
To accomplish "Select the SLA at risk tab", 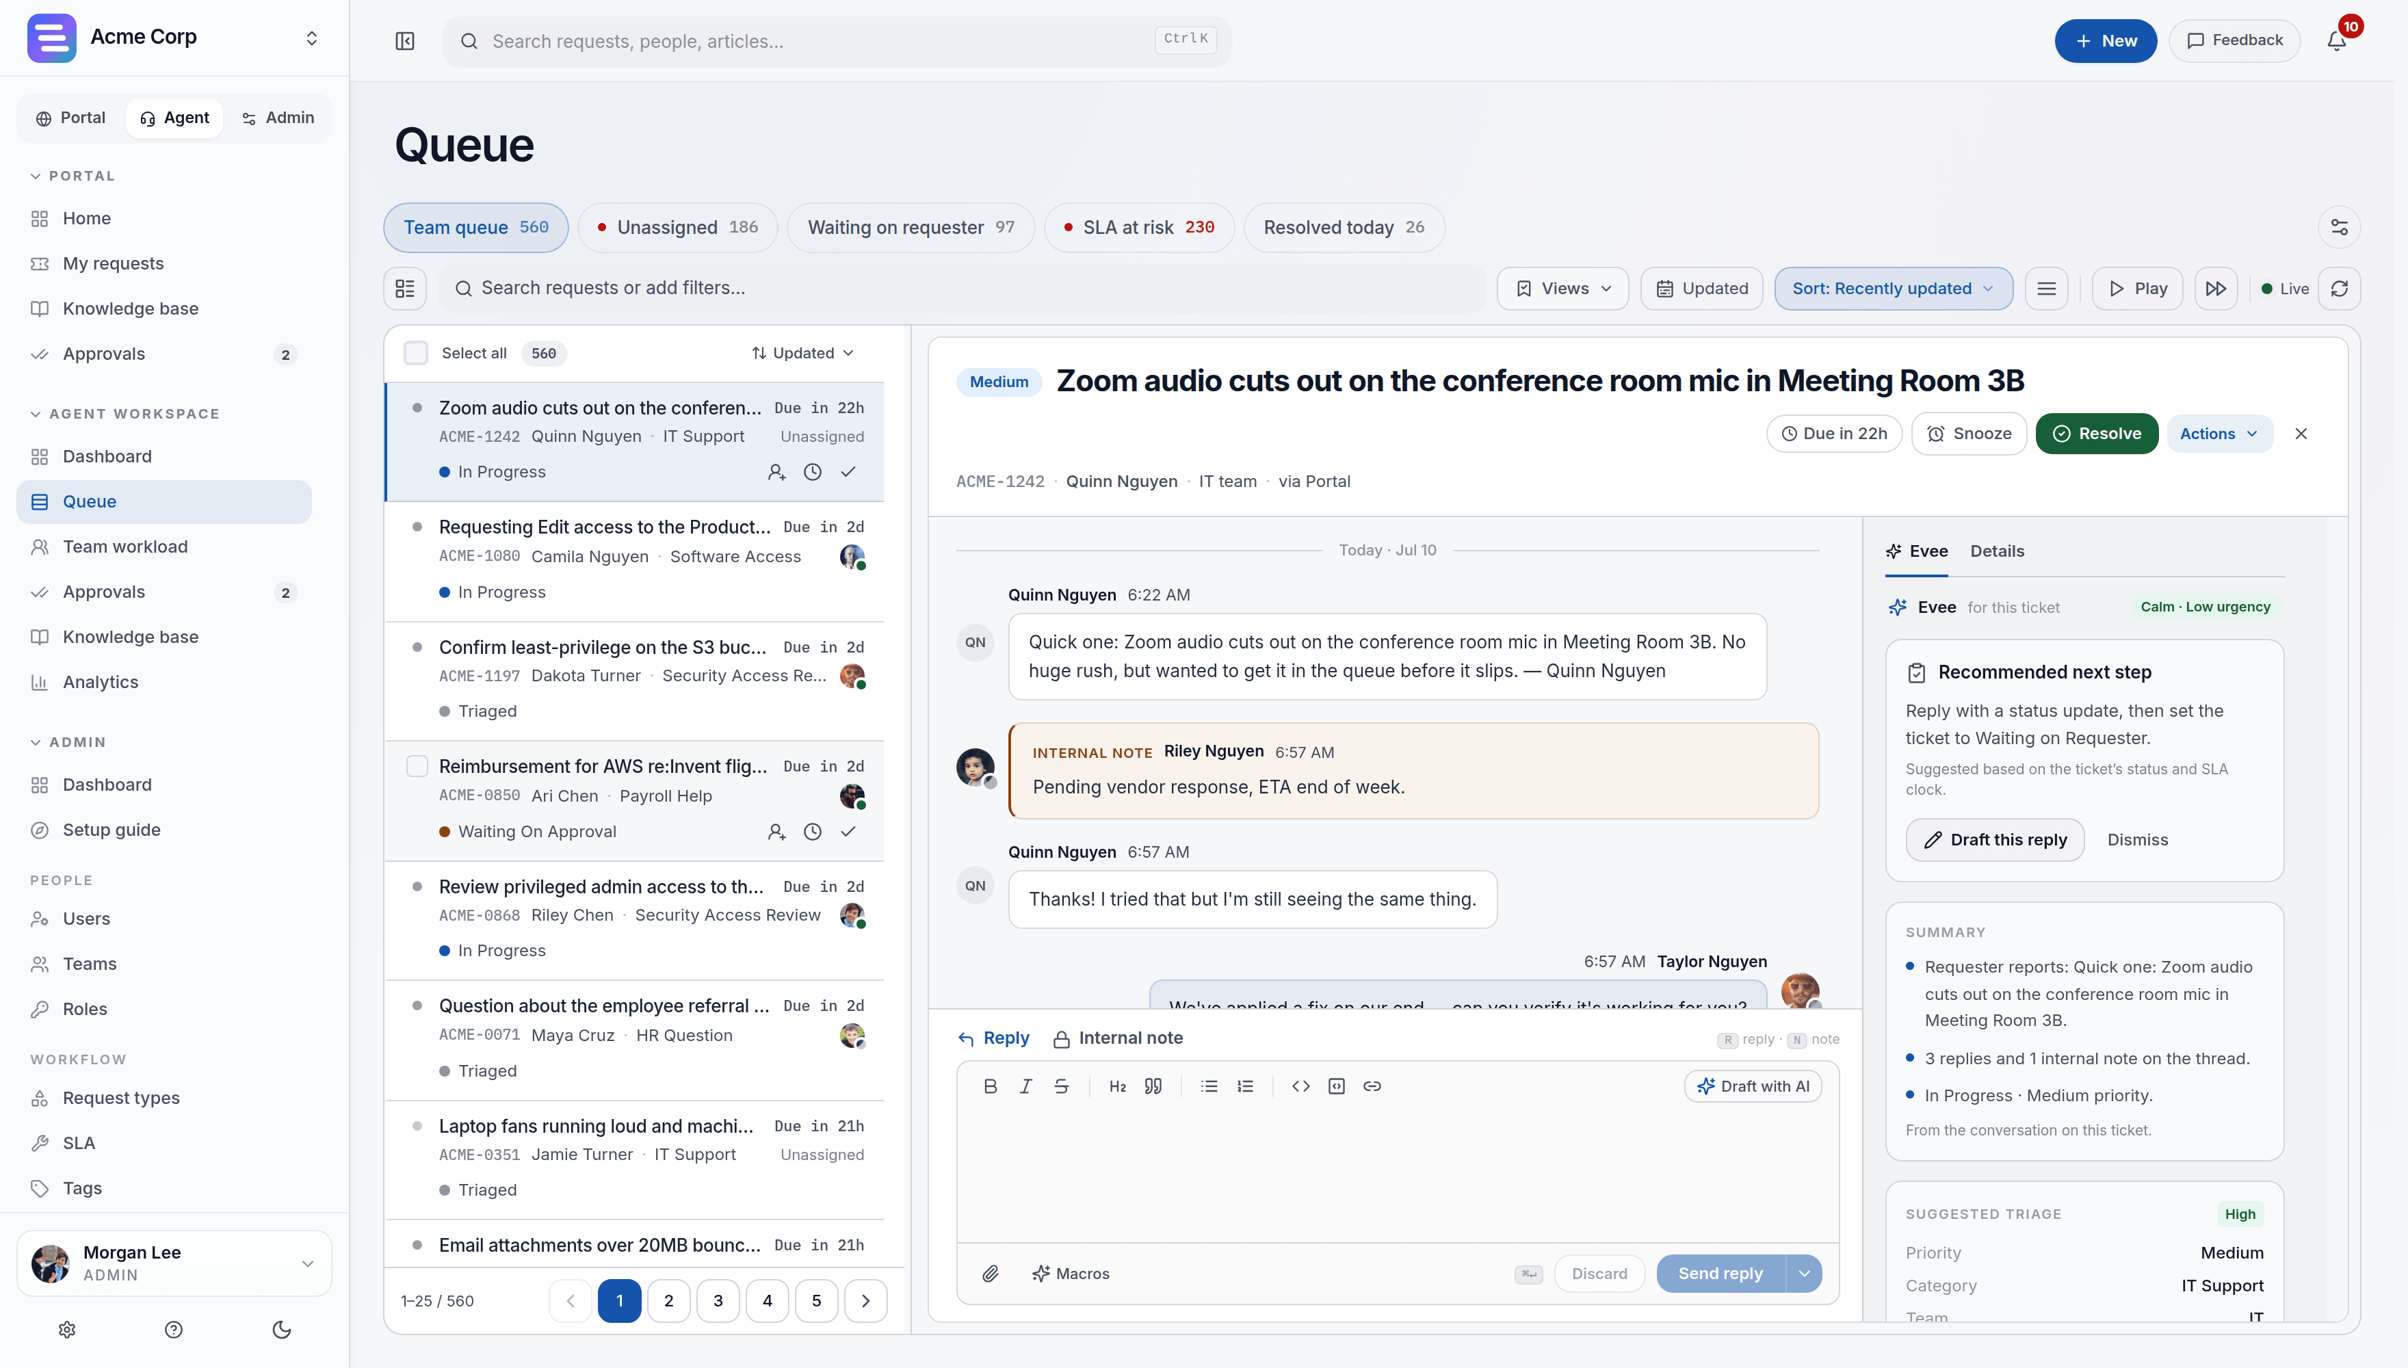I will coord(1139,227).
